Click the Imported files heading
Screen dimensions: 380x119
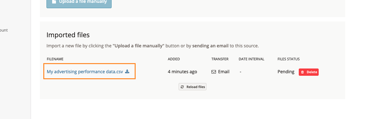tap(68, 35)
